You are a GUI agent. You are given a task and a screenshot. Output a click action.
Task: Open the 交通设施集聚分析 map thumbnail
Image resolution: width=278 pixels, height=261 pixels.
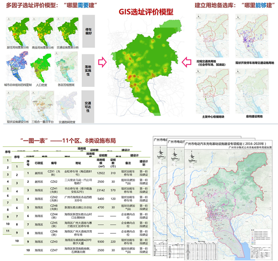click(68, 32)
